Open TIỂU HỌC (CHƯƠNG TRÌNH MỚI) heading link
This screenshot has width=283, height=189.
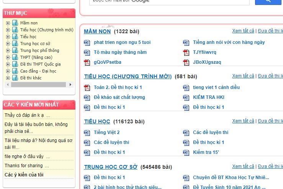(x=128, y=76)
